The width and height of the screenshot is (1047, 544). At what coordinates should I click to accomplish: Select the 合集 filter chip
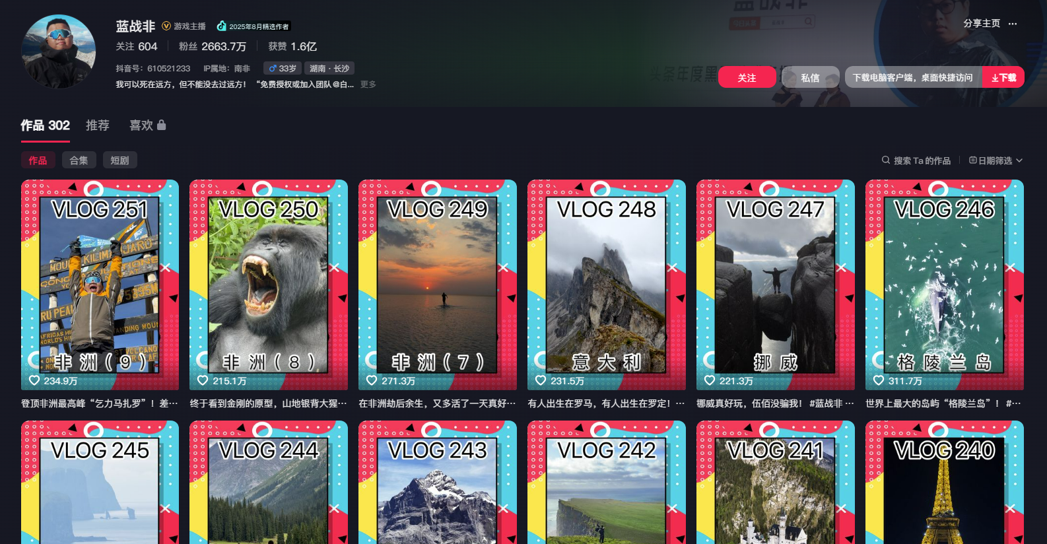tap(79, 160)
